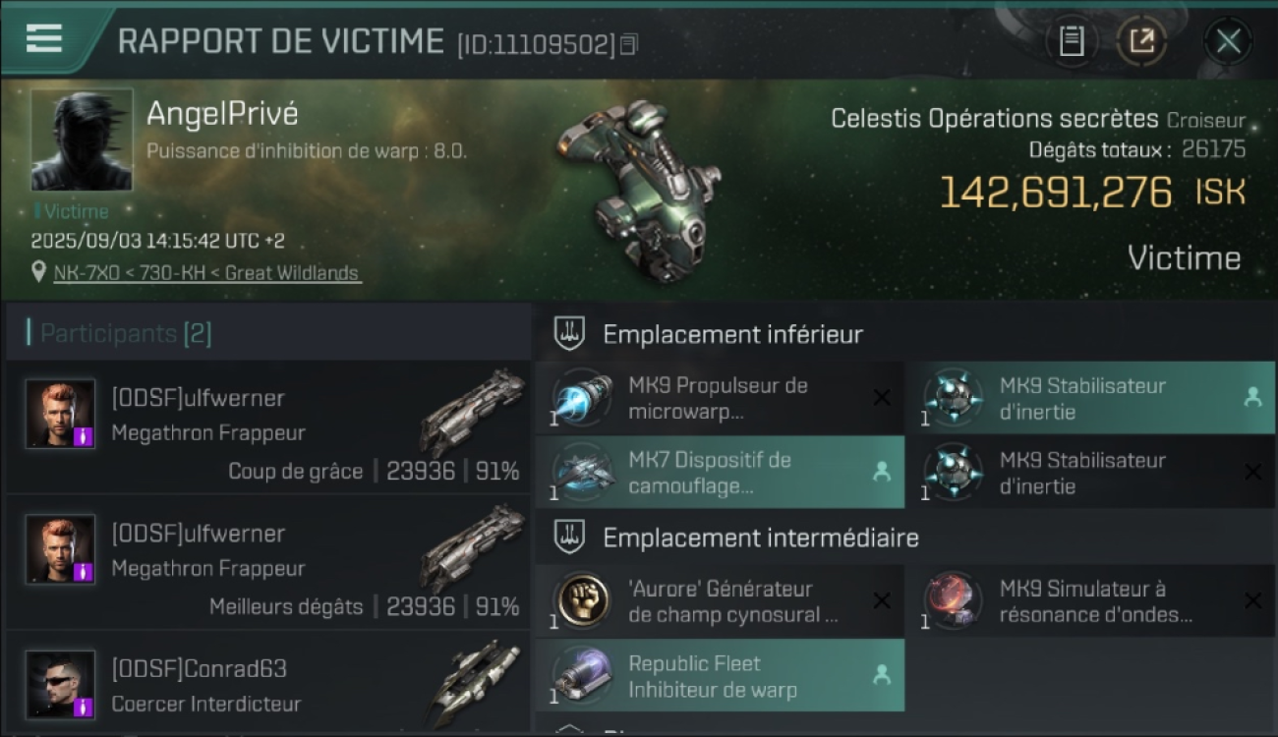1278x737 pixels.
Task: Select ulfwerner Meilleurs dégâts participant entry
Action: (x=268, y=562)
